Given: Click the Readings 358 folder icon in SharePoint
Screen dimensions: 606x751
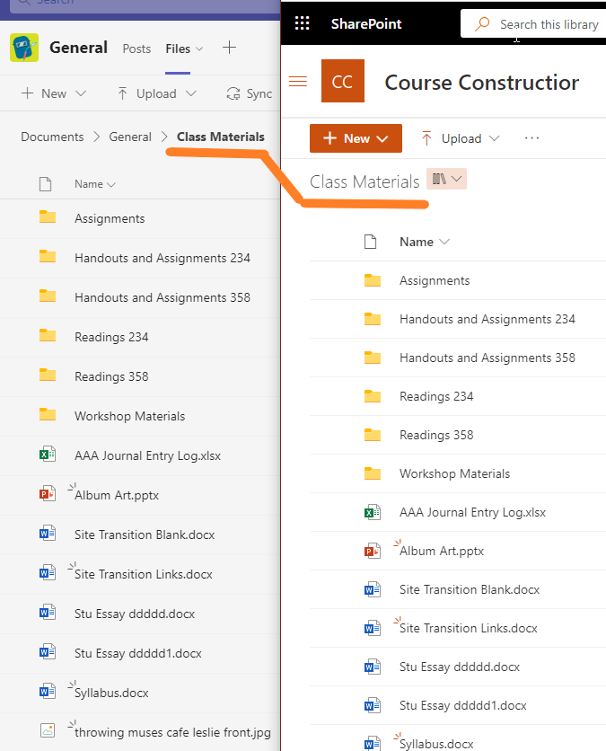Looking at the screenshot, I should click(373, 435).
